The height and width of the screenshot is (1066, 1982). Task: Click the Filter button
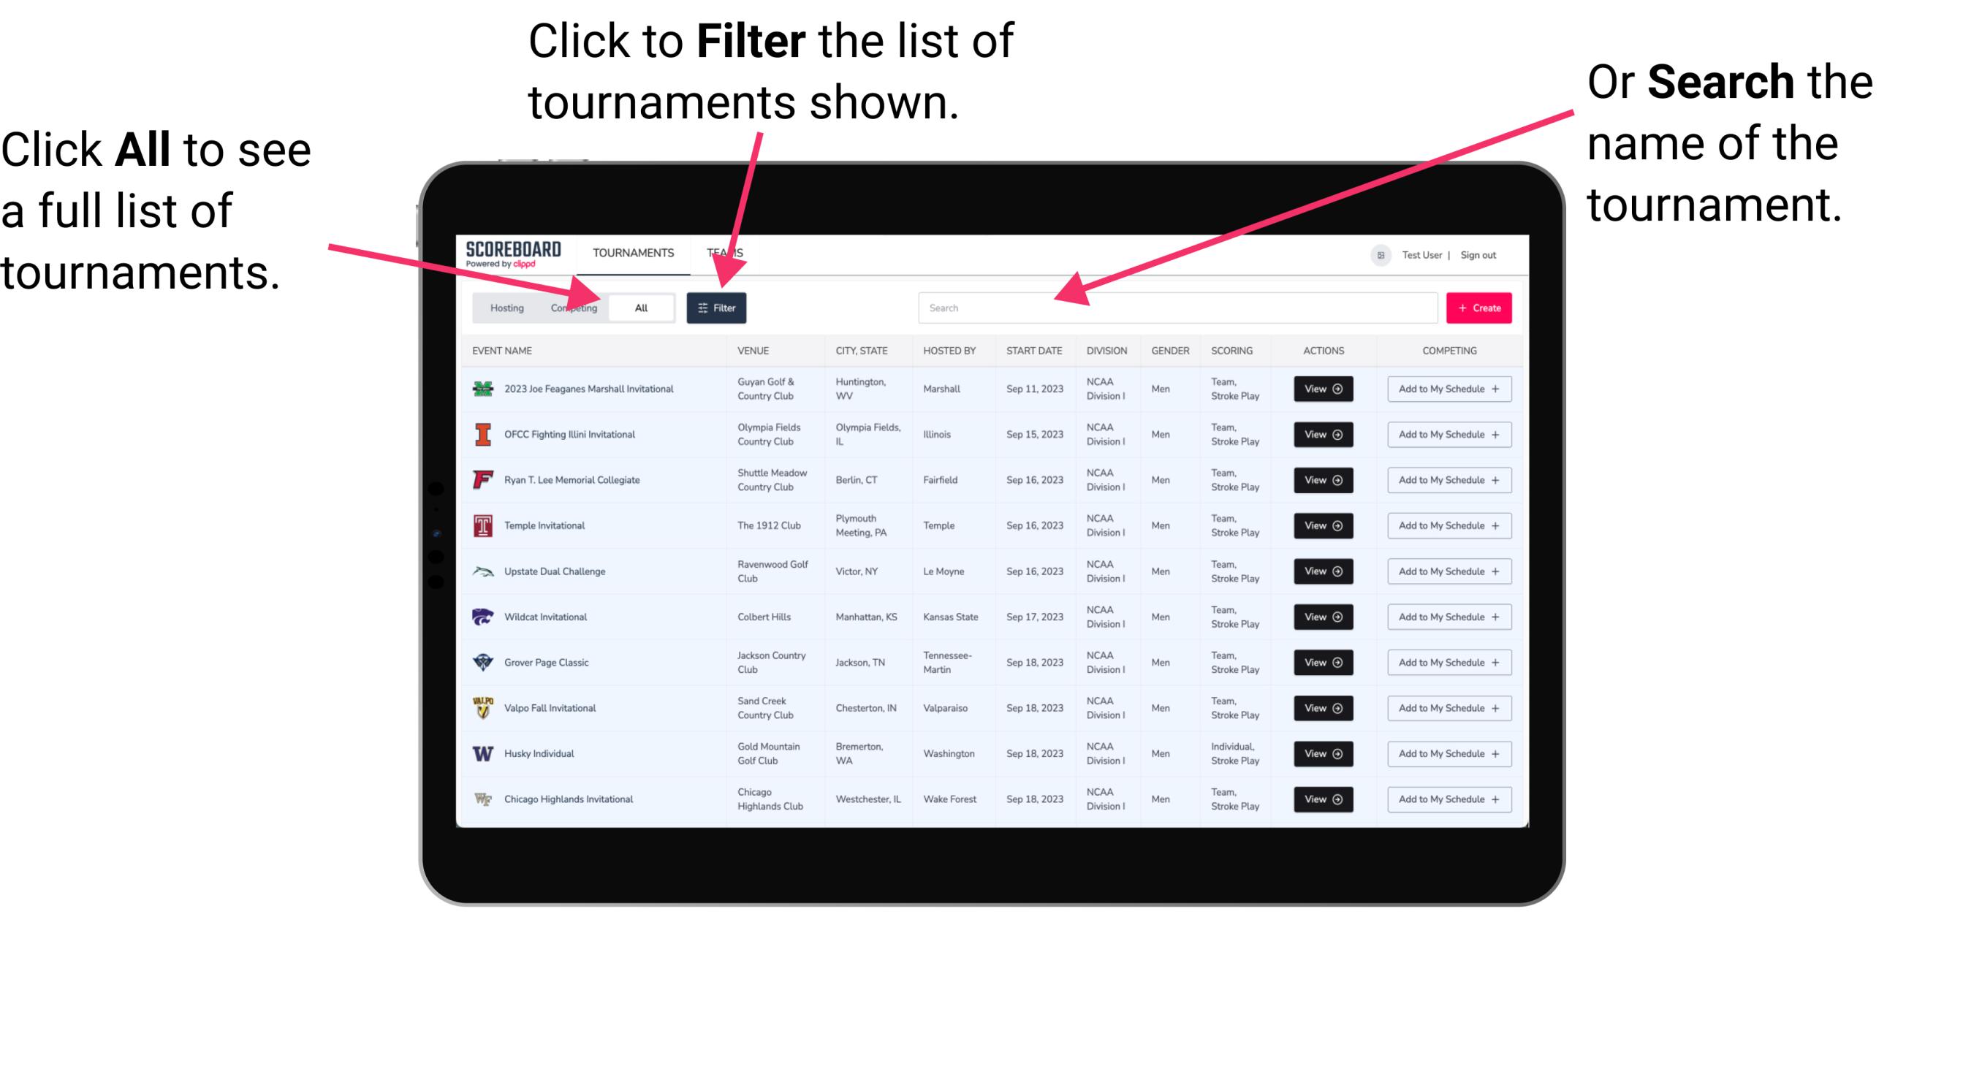[x=717, y=307]
